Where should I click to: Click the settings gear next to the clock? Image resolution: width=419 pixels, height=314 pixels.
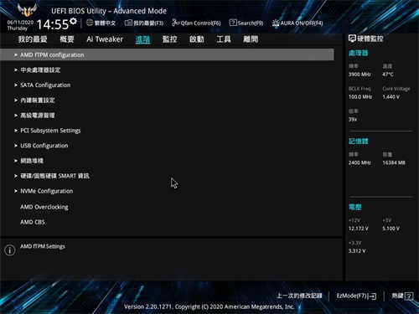(x=73, y=21)
